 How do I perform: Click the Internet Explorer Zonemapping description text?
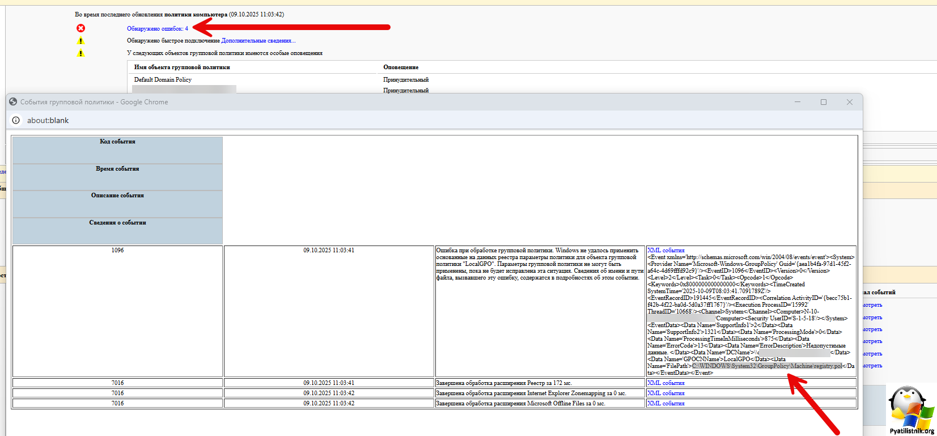[531, 393]
